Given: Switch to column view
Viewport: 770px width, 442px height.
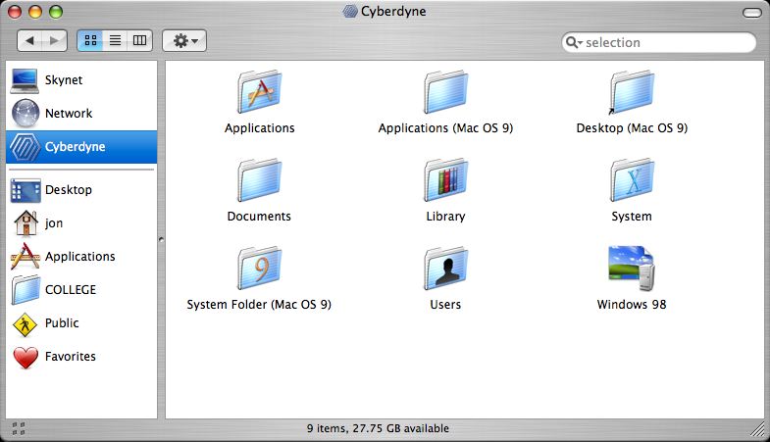Looking at the screenshot, I should pyautogui.click(x=140, y=40).
